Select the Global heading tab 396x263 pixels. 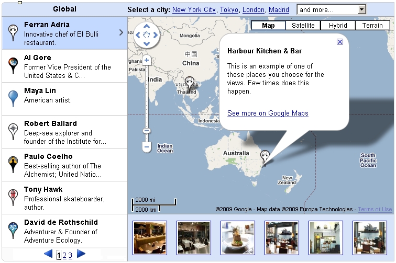(64, 9)
